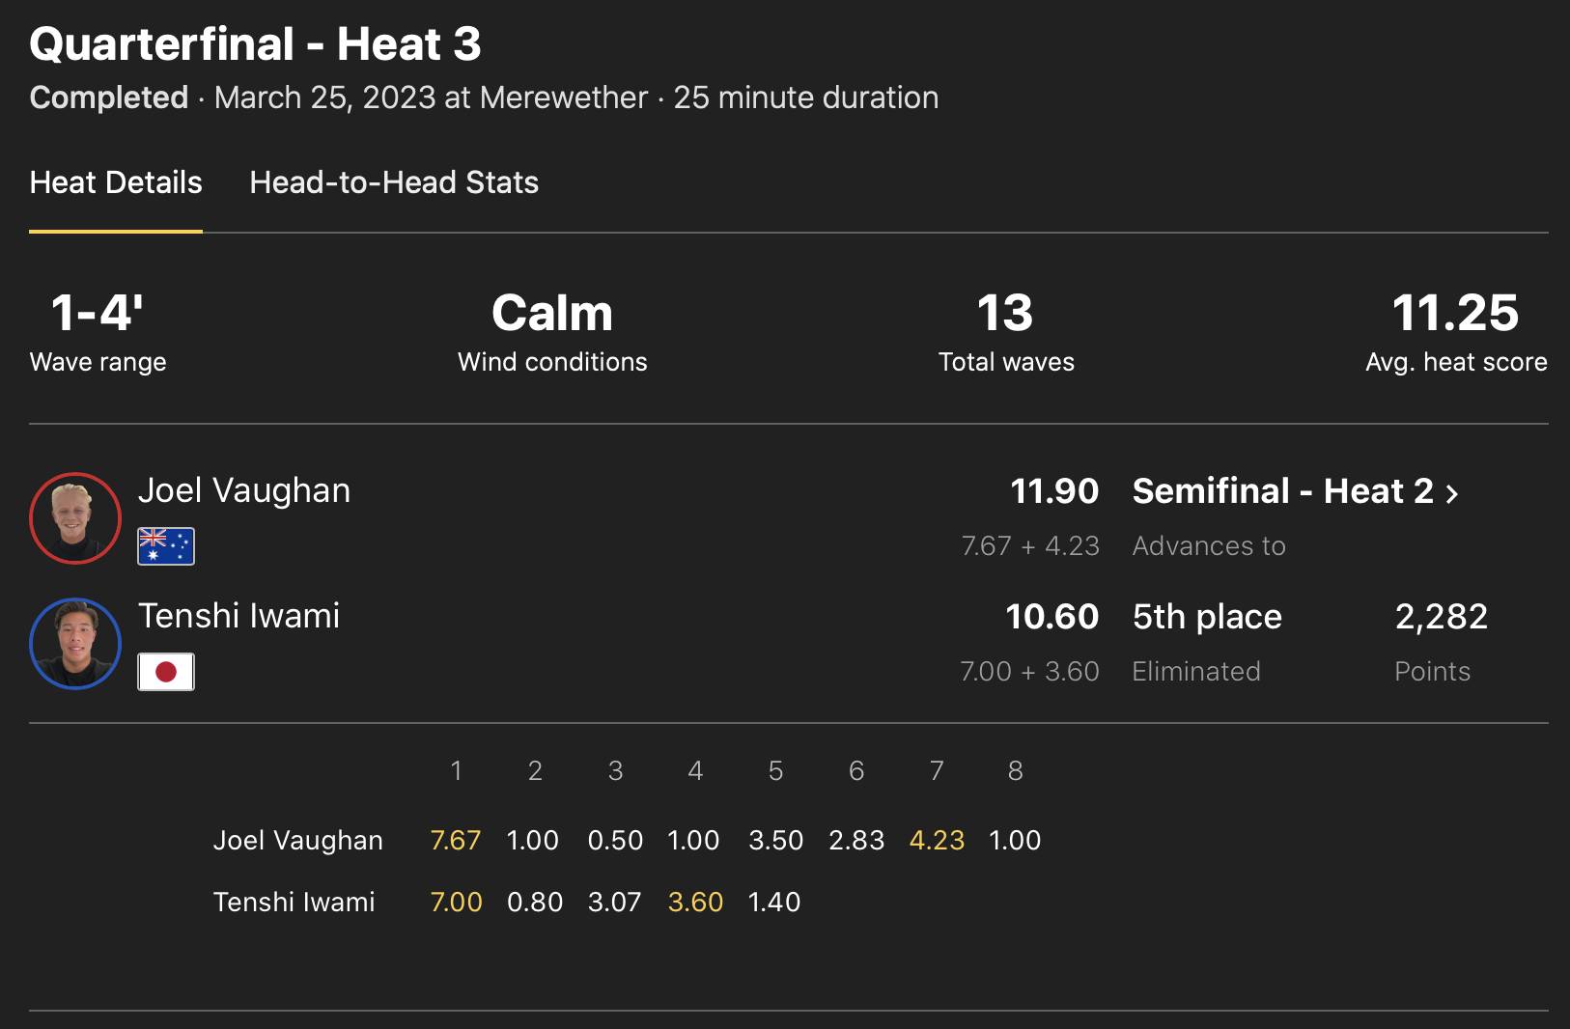The image size is (1570, 1029).
Task: Open Tenshi Iwami's profile photo
Action: [75, 644]
